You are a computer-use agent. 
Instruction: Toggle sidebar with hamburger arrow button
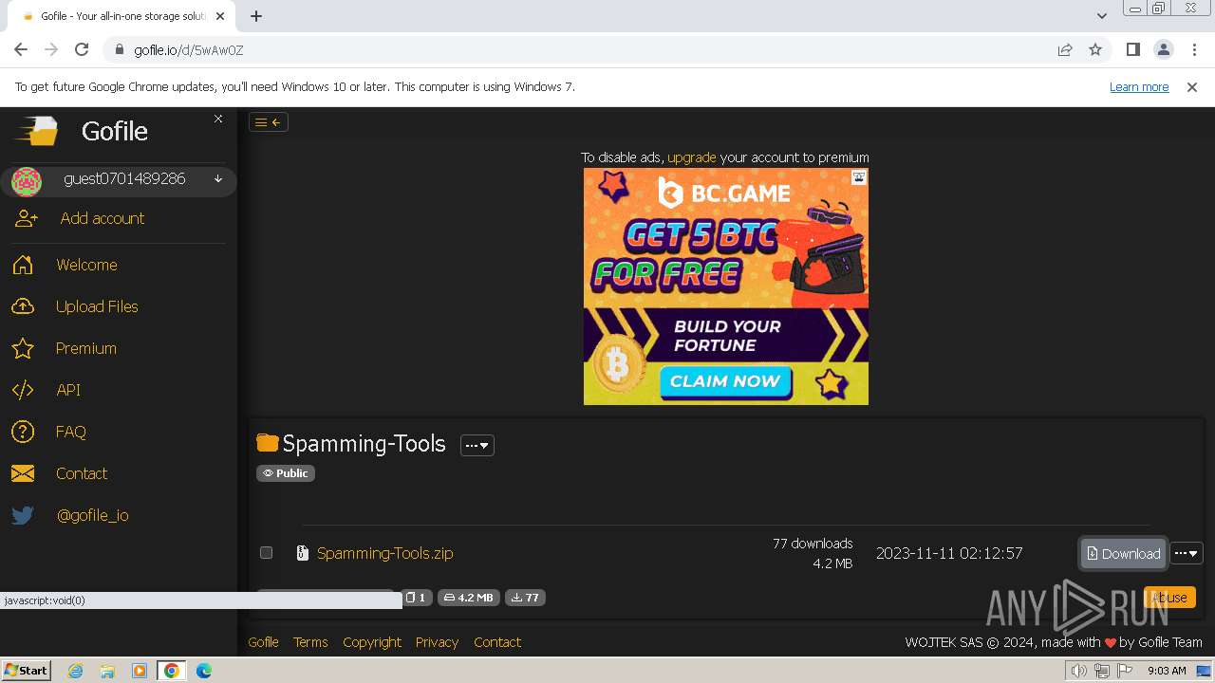[269, 121]
